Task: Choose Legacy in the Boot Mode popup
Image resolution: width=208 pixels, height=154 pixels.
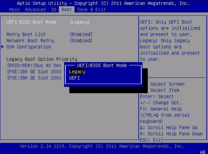Action: tap(77, 72)
